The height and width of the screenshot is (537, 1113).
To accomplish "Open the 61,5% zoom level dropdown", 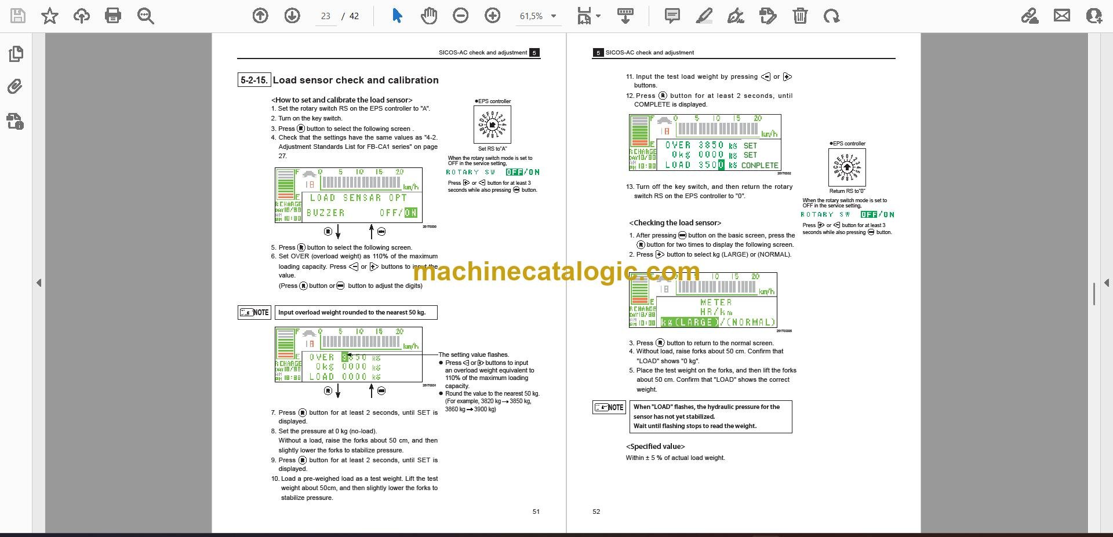I will click(x=538, y=16).
